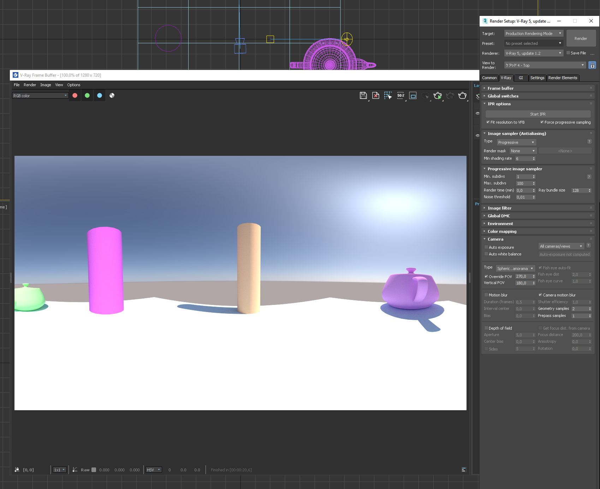
Task: Open the Render mask dropdown
Action: click(523, 151)
